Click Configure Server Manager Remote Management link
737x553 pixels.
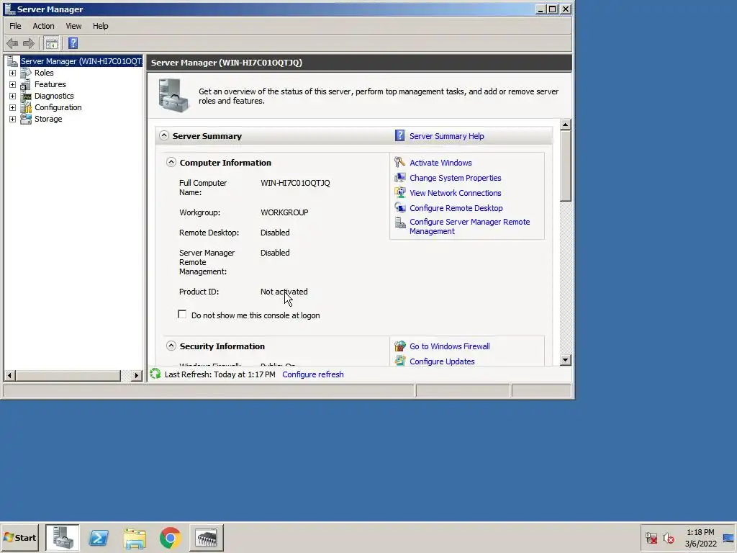469,226
